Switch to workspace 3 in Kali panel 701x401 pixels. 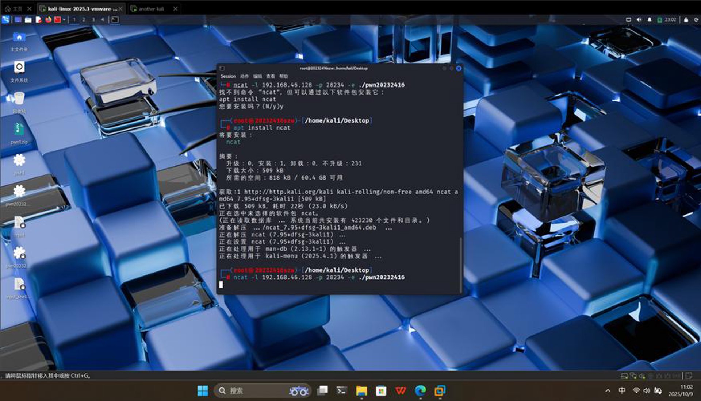[x=93, y=20]
